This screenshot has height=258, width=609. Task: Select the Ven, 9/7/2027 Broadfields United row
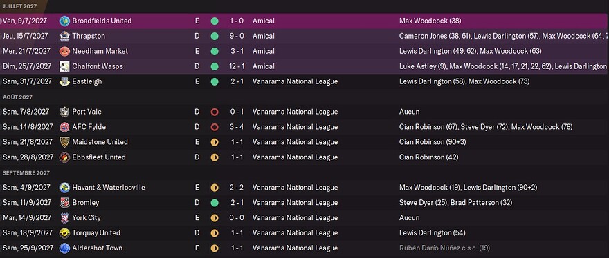(304, 21)
